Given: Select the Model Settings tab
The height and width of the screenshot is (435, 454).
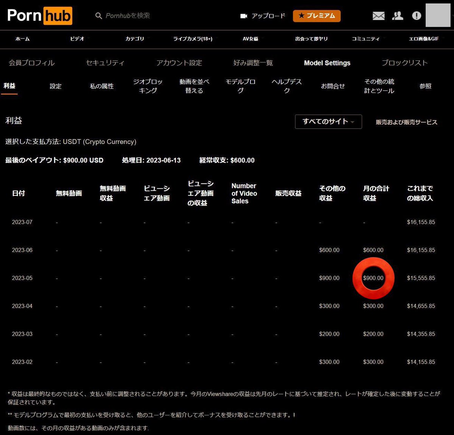Looking at the screenshot, I should pyautogui.click(x=327, y=63).
